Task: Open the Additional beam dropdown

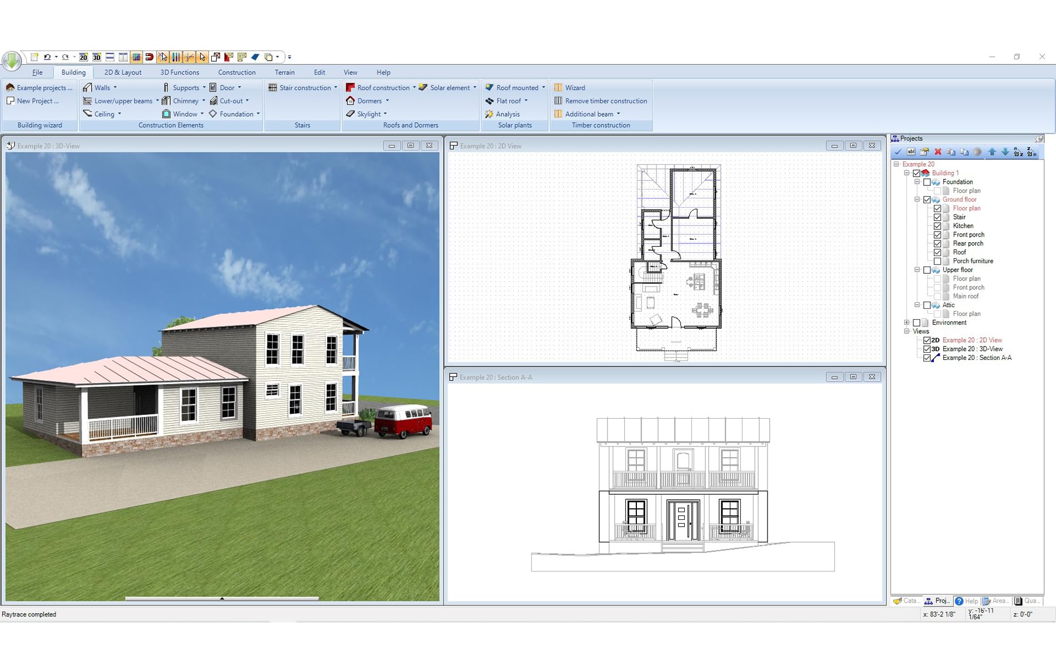Action: tap(618, 114)
